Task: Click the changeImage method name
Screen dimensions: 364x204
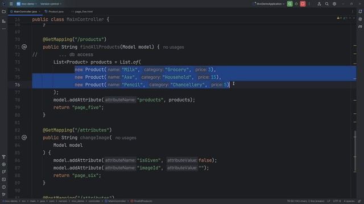Action: (94, 138)
